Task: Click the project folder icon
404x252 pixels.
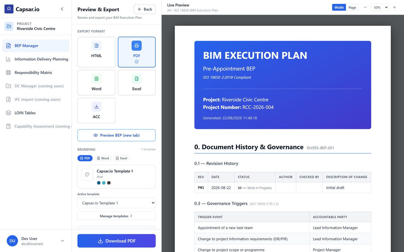Action: click(x=9, y=26)
